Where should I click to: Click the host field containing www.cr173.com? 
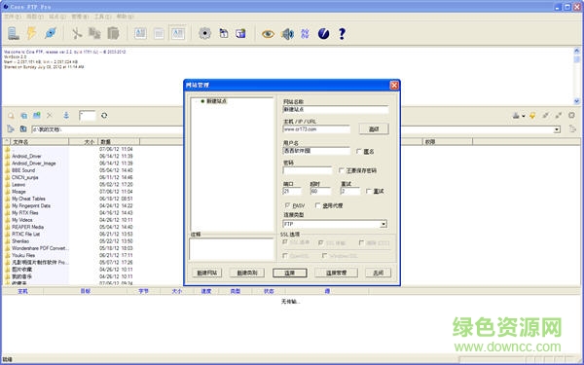(316, 129)
